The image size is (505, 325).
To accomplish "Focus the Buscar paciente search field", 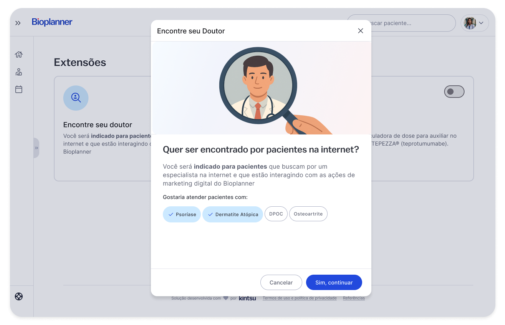I will 401,23.
